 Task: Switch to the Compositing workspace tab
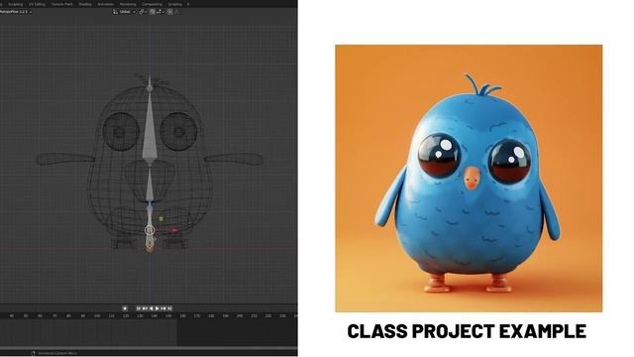point(152,4)
